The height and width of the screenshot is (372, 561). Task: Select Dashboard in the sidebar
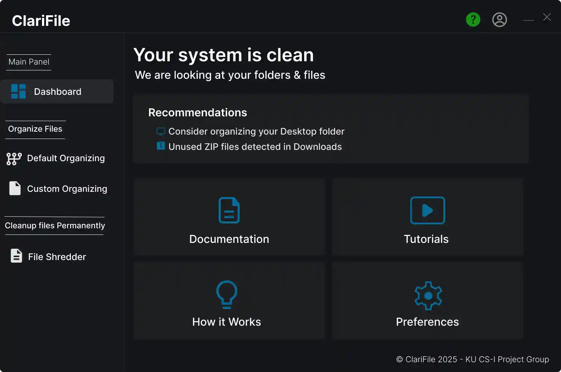pyautogui.click(x=57, y=92)
